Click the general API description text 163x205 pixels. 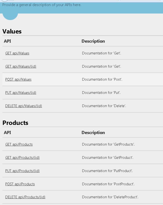coord(42,5)
